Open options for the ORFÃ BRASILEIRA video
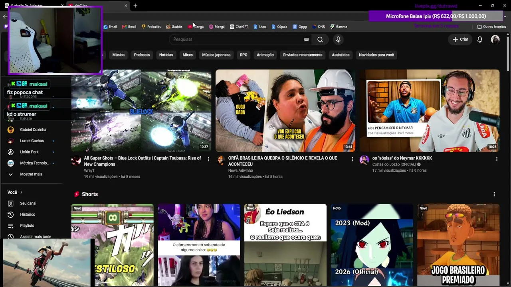Image resolution: width=511 pixels, height=287 pixels. pos(352,159)
